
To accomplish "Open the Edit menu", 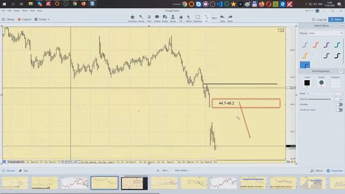I will click(9, 11).
